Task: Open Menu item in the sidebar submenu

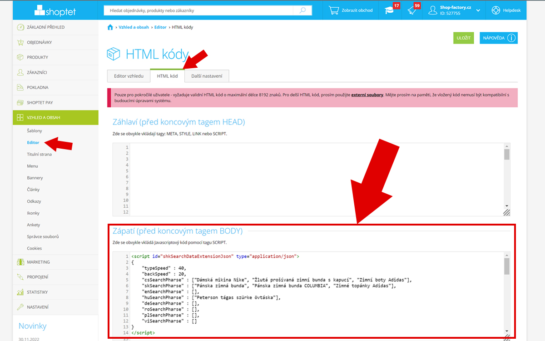Action: click(32, 166)
